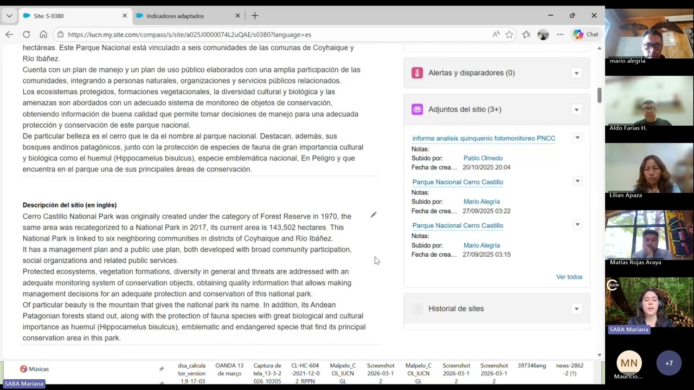694x390 pixels.
Task: Click the page vertical scrollbar thumb
Action: click(599, 95)
